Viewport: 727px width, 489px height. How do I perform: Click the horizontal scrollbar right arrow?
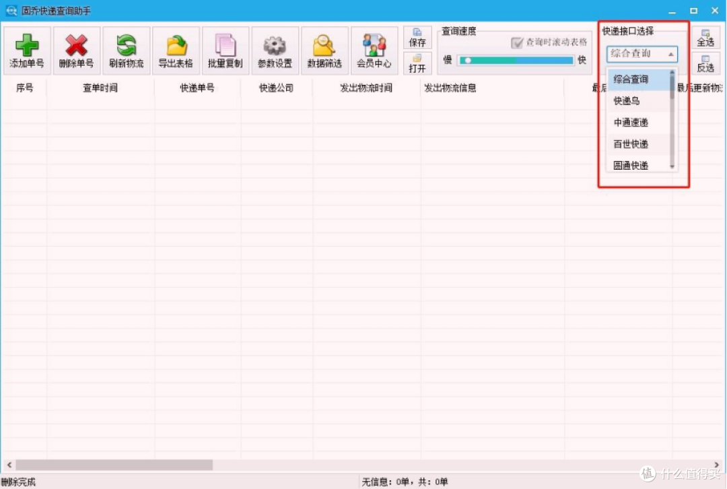pos(716,464)
